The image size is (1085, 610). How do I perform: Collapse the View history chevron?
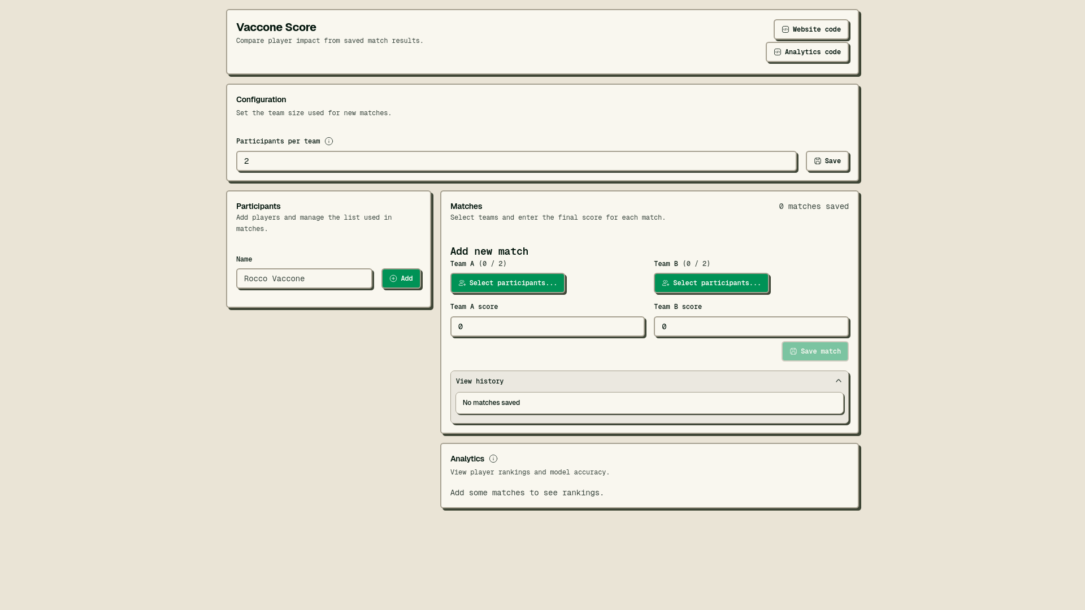tap(839, 381)
